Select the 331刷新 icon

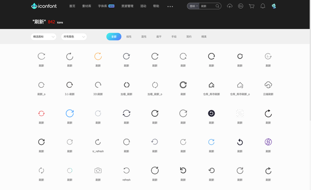98,85
